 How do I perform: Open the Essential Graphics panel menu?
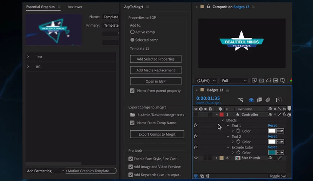click(59, 7)
